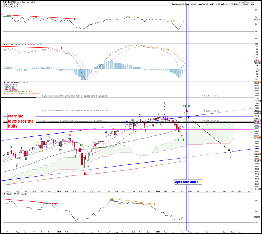
Task: Click the green 'alt: 4' wave label
Action: tap(180, 140)
